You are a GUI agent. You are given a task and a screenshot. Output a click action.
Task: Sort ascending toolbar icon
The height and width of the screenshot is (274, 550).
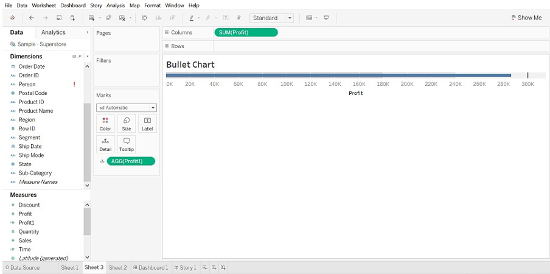[158, 18]
